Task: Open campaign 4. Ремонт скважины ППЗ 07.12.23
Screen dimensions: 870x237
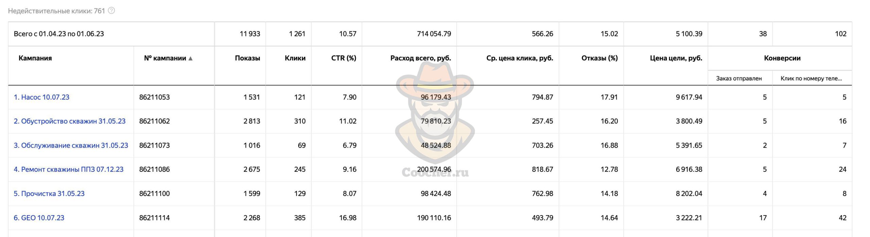Action: (68, 169)
